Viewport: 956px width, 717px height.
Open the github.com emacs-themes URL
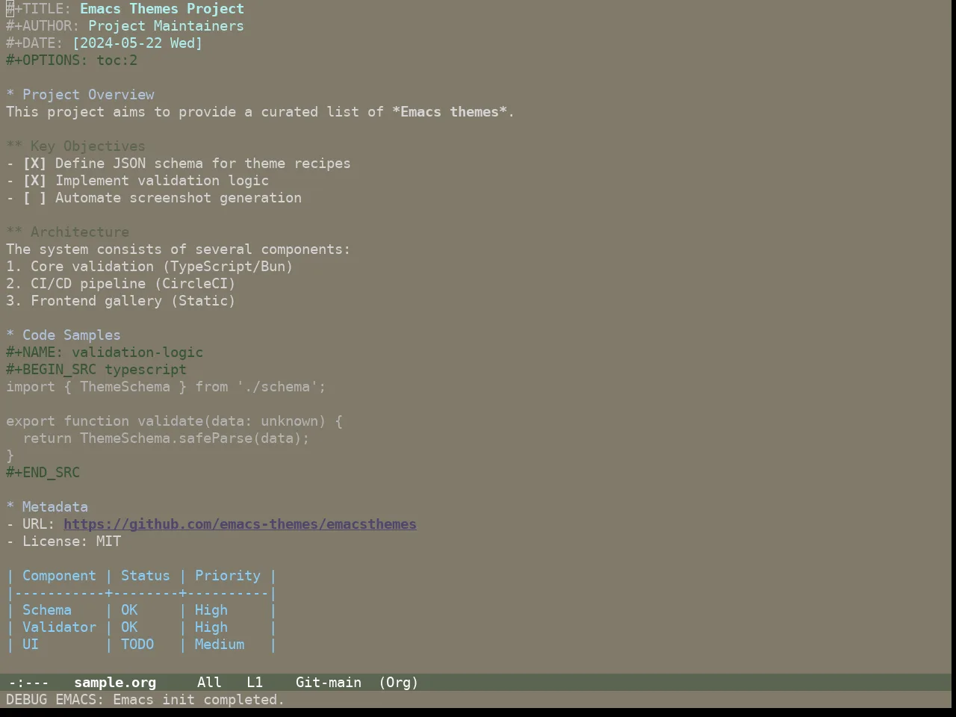point(240,524)
